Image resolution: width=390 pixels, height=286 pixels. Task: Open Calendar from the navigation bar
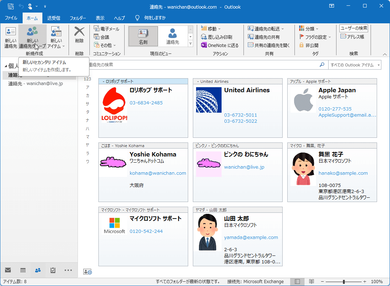tap(23, 270)
